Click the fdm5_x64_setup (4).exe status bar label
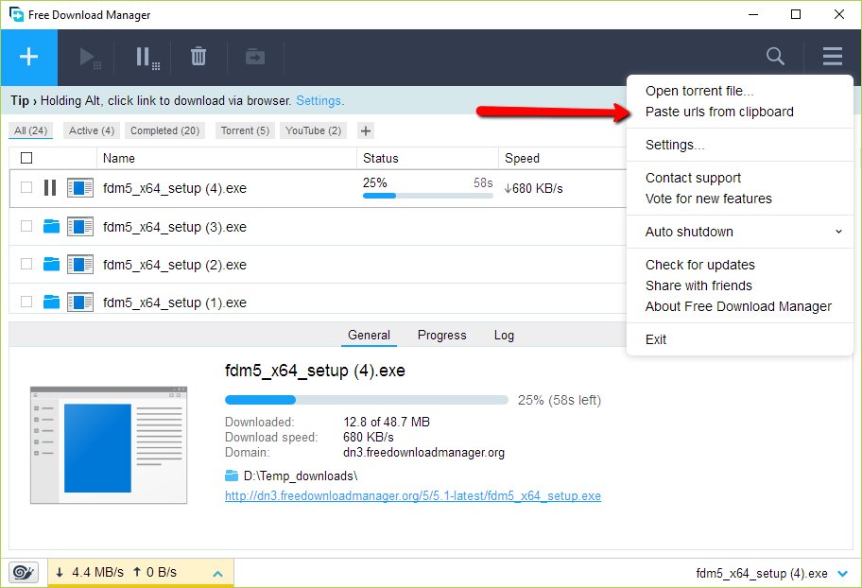Image resolution: width=862 pixels, height=588 pixels. click(762, 573)
